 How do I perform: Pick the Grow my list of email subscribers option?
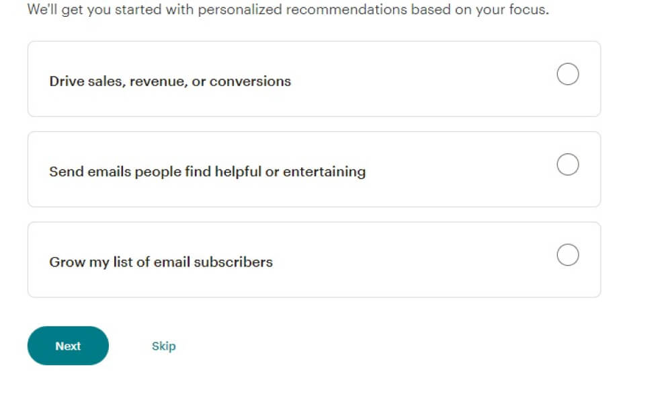(568, 255)
